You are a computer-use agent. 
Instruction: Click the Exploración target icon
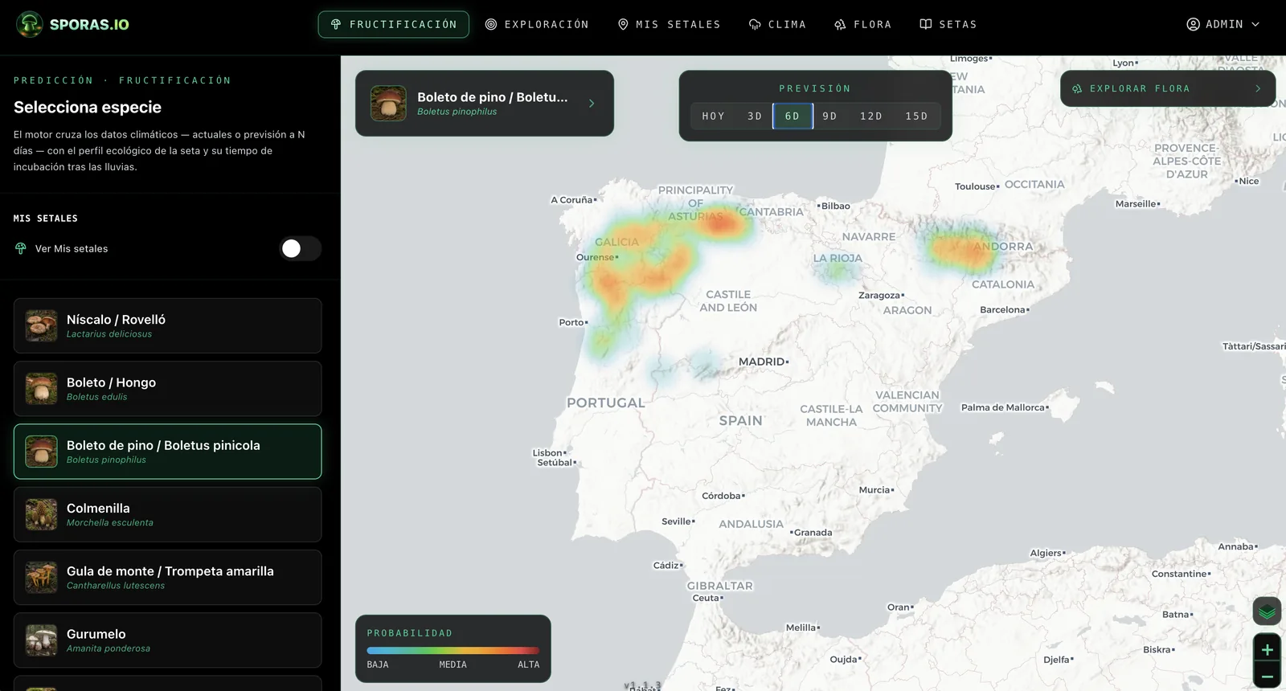(x=491, y=25)
